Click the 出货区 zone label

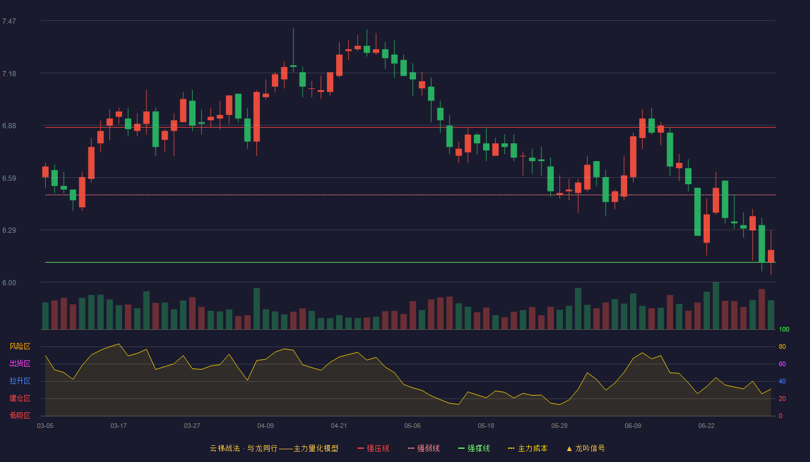click(20, 364)
